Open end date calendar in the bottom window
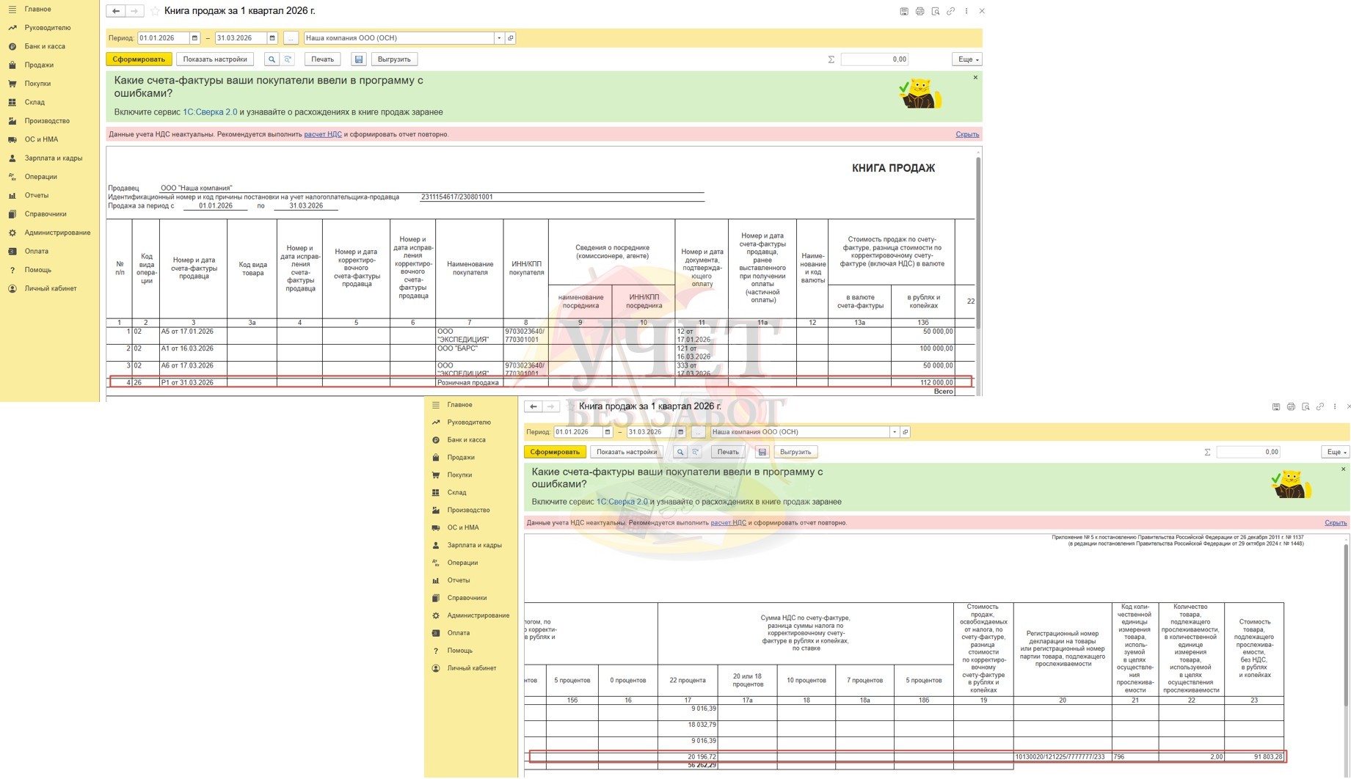 pyautogui.click(x=680, y=432)
